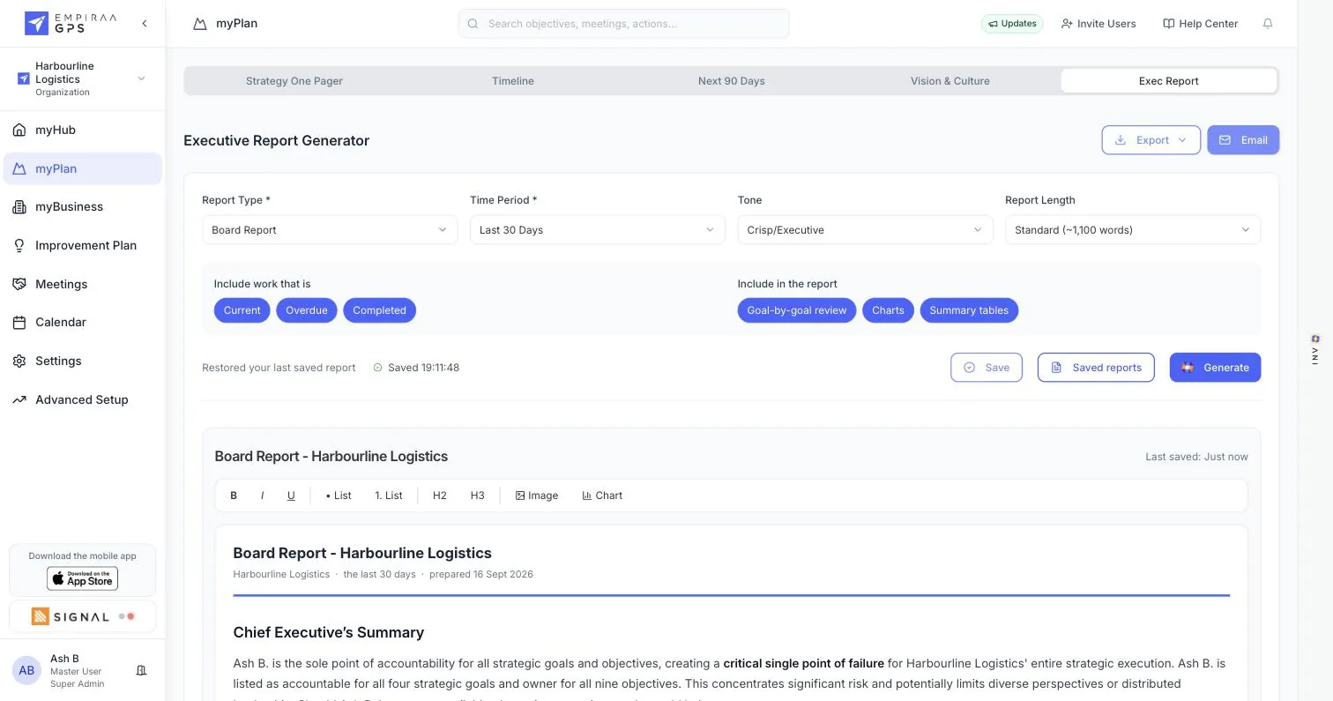Switch to the Strategy One Pager tab

pyautogui.click(x=294, y=81)
